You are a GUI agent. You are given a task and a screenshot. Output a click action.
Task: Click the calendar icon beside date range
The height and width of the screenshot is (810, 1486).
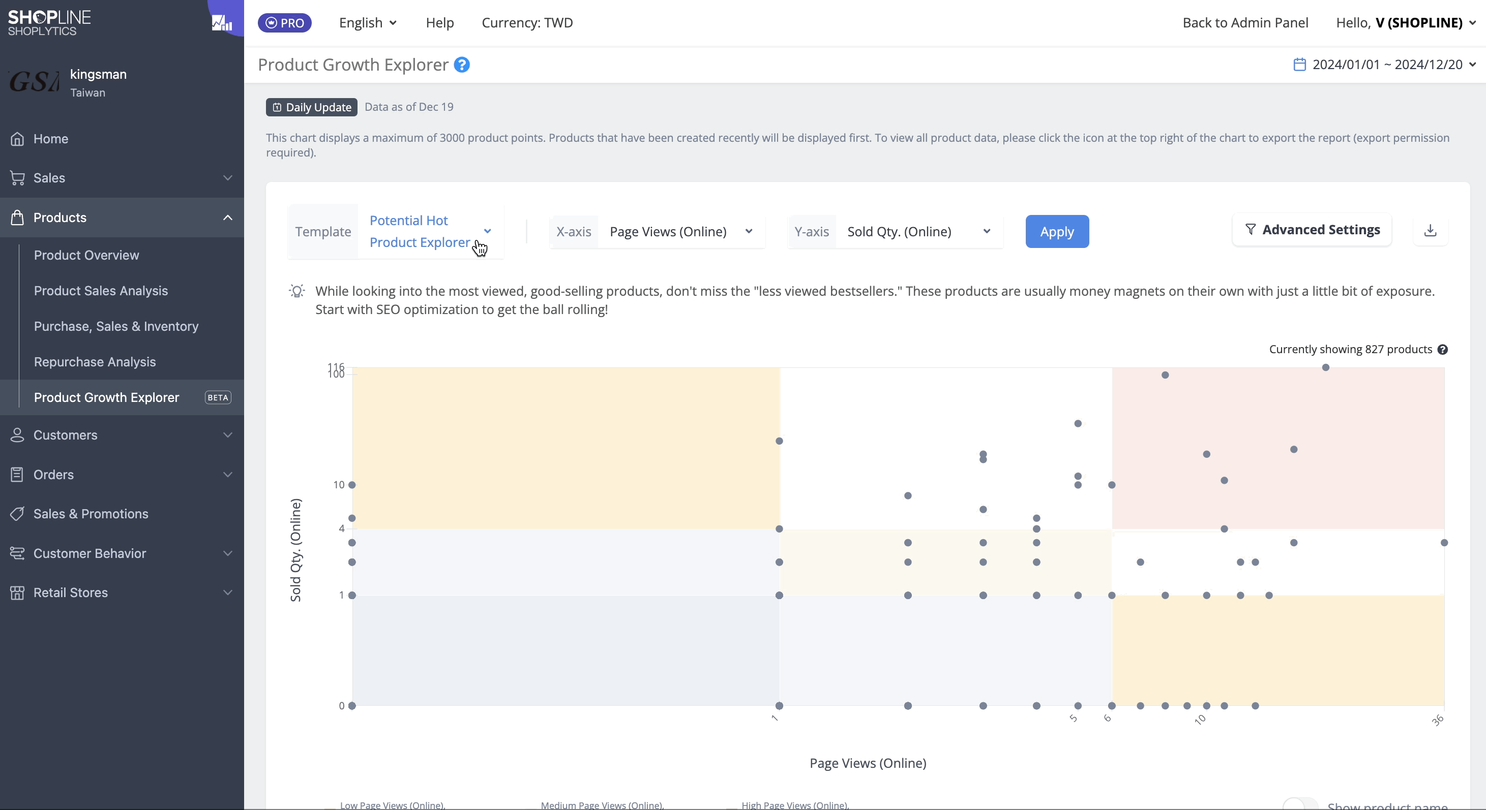1299,64
